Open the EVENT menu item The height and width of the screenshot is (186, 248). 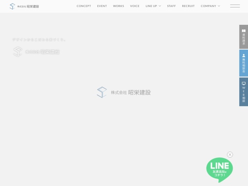coord(102,6)
